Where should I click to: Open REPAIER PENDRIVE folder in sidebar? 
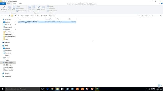pyautogui.click(x=10, y=37)
